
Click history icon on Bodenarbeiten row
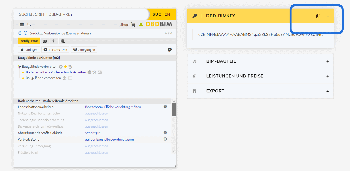click(94, 72)
